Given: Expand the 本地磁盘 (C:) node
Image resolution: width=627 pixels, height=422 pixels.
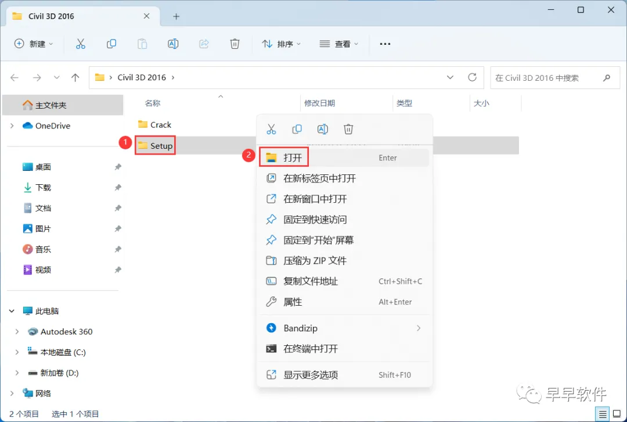Looking at the screenshot, I should coord(17,352).
